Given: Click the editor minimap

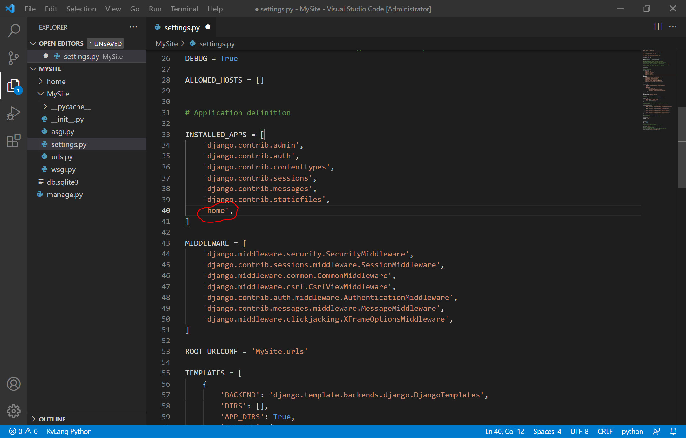Looking at the screenshot, I should click(x=659, y=90).
